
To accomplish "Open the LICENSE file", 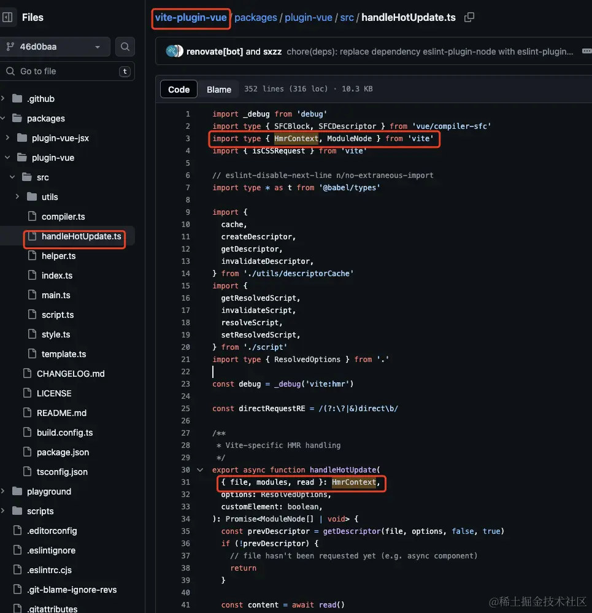I will (54, 393).
